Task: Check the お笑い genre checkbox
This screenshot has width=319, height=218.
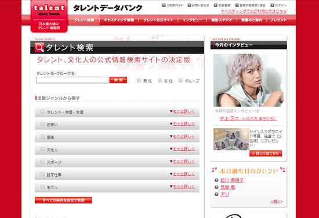Action: [42, 124]
